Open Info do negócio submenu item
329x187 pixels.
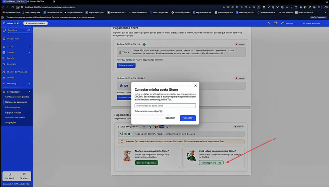point(12,107)
